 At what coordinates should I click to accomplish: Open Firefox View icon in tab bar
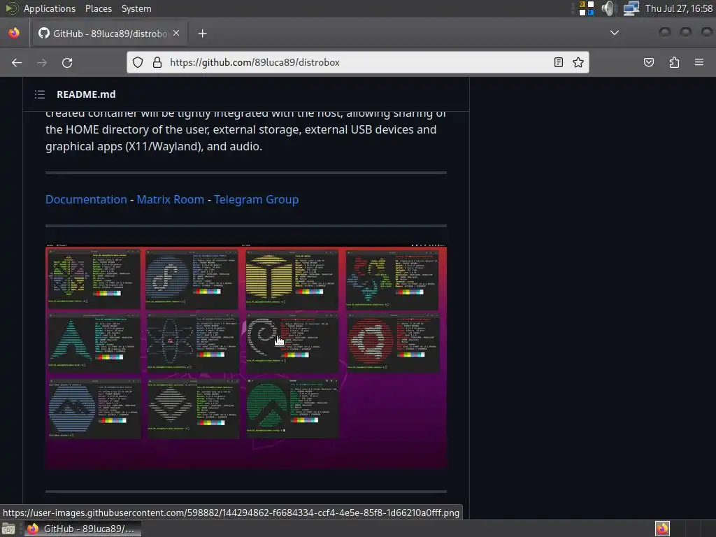point(14,33)
